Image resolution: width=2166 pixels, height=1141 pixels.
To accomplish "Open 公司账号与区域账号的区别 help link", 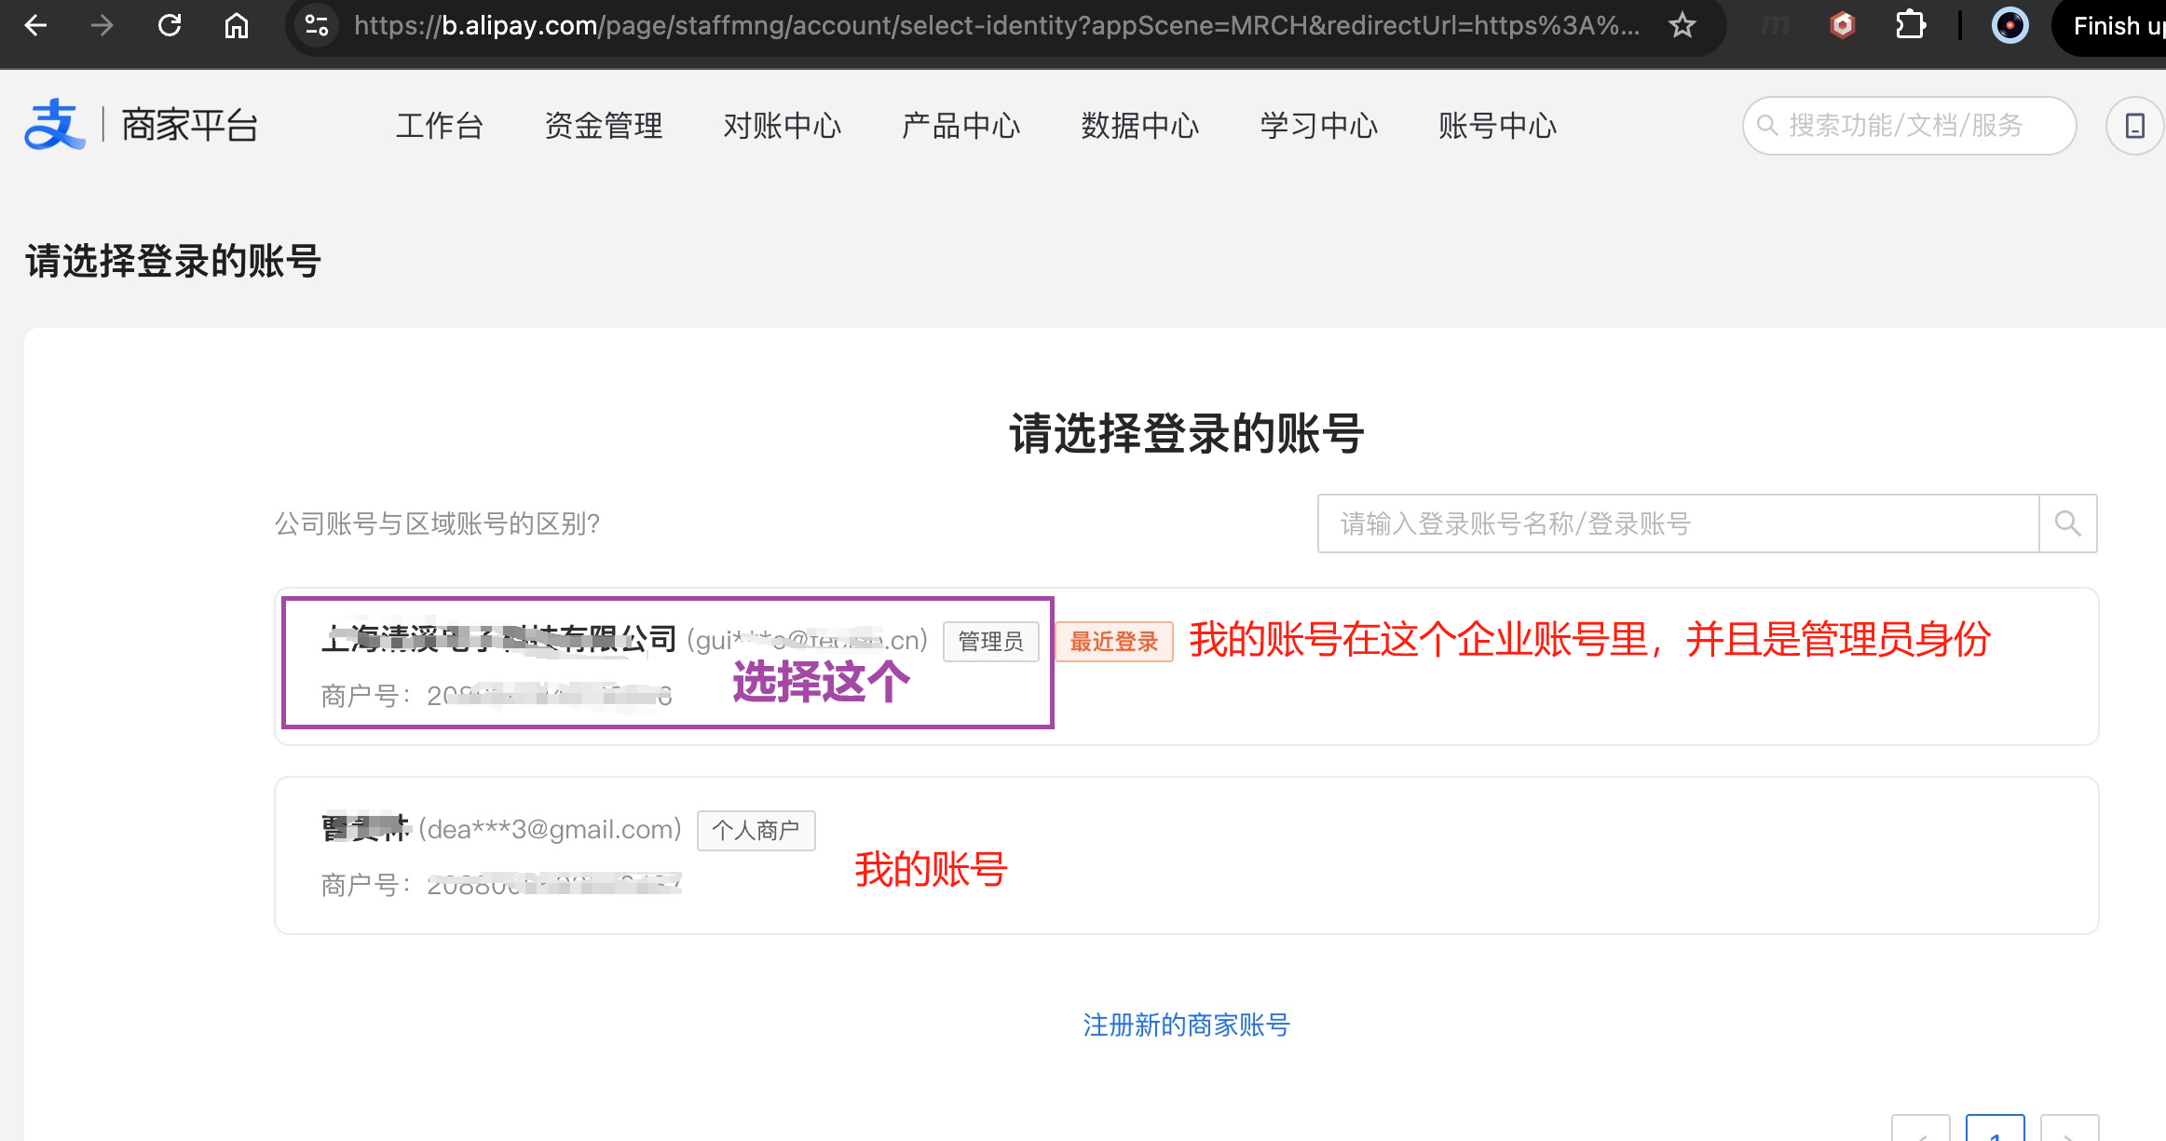I will pyautogui.click(x=437, y=523).
